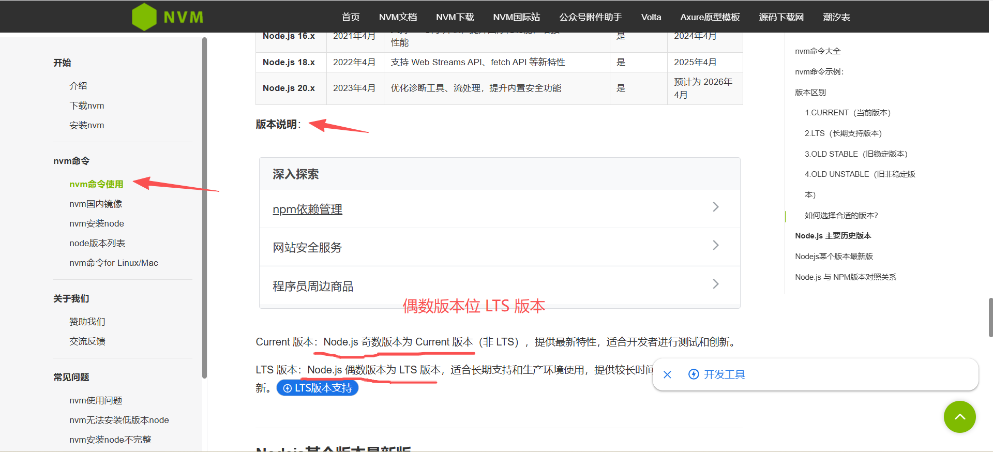Click the 2023年4月 release date cell

355,88
